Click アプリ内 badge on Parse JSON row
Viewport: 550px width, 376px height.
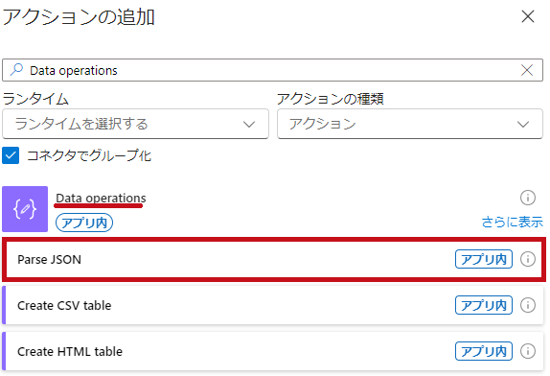(x=484, y=259)
